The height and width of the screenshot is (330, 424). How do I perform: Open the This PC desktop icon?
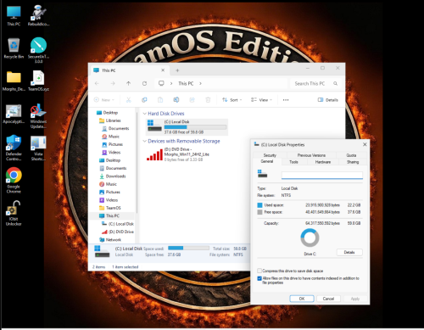[14, 16]
